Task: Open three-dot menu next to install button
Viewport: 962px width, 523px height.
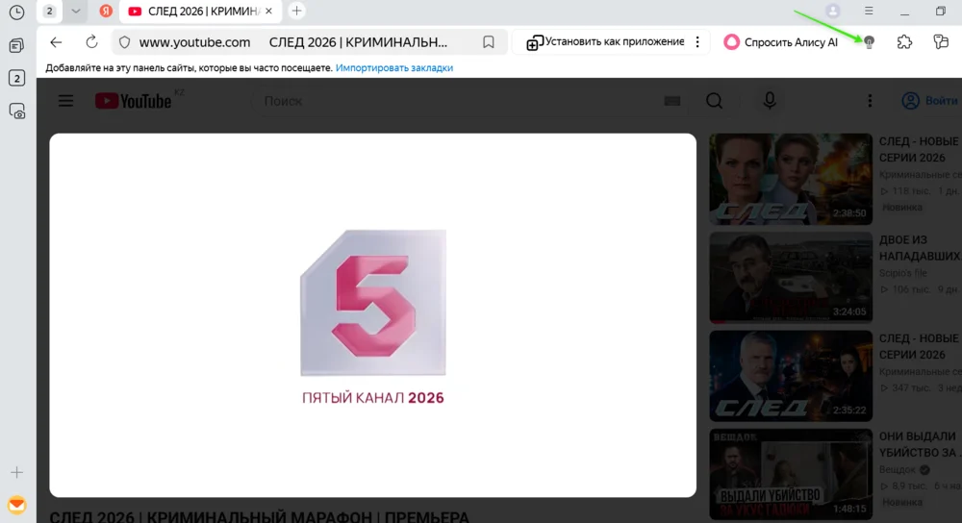Action: pos(697,42)
